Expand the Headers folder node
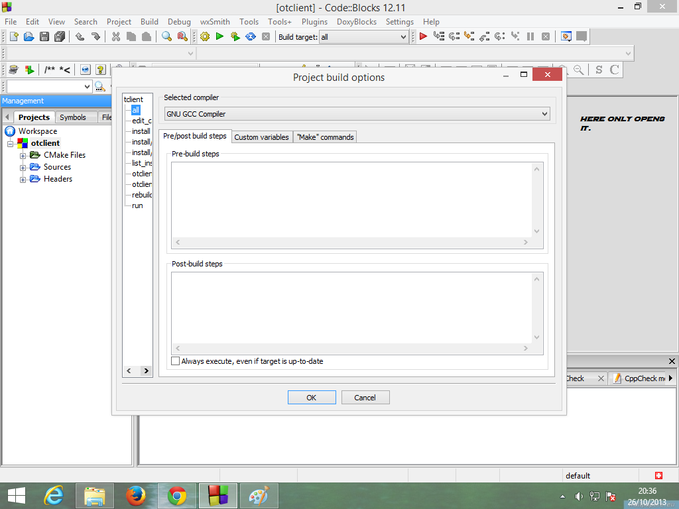 (23, 180)
